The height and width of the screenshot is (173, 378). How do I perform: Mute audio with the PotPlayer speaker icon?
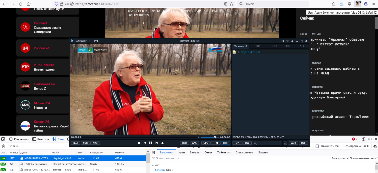[x=199, y=137]
